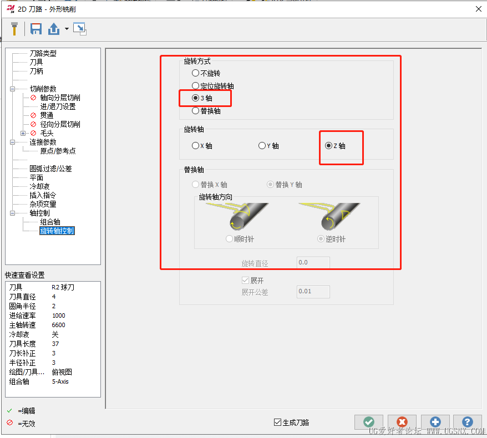487x438 pixels.
Task: Select the 替换轴 rotation type
Action: [x=206, y=111]
